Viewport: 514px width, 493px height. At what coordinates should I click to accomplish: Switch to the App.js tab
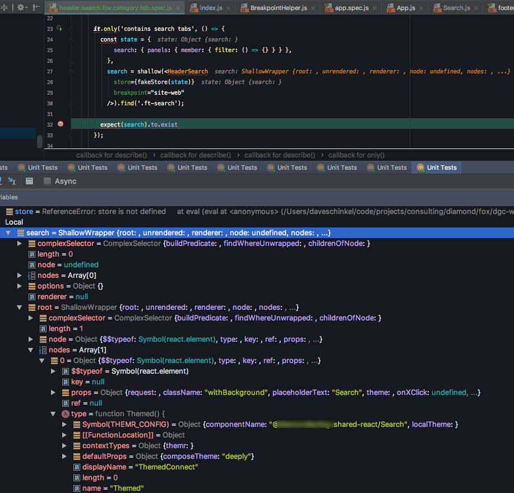click(406, 8)
